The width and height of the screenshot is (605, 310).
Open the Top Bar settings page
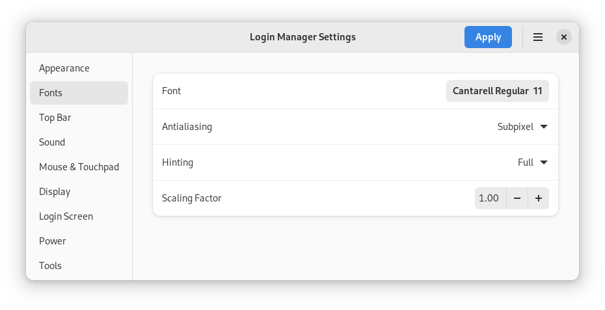click(55, 118)
